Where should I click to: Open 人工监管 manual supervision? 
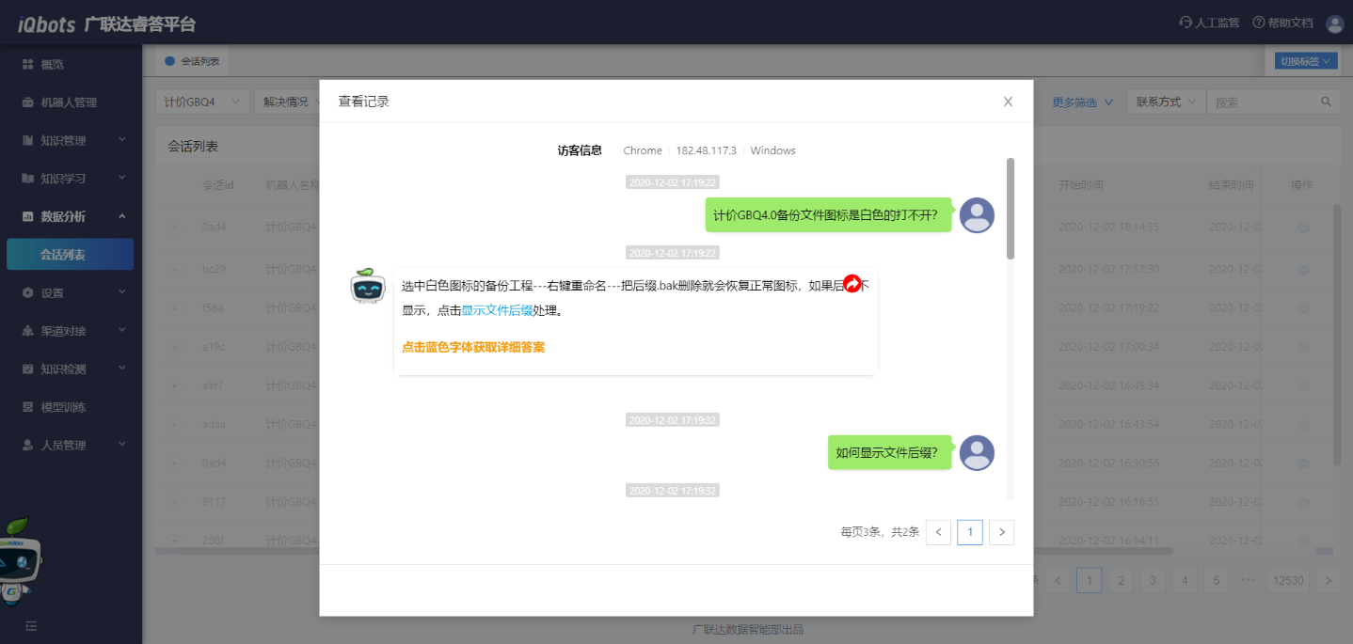coord(1209,24)
